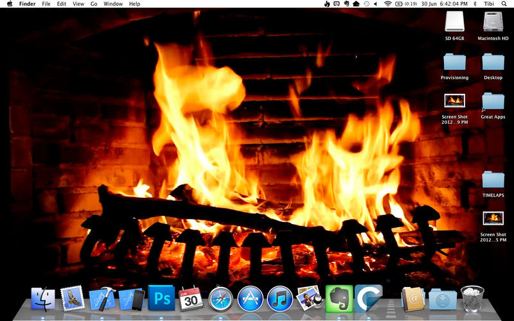Launch Safari from the dock
This screenshot has height=321, width=514.
coord(220,299)
